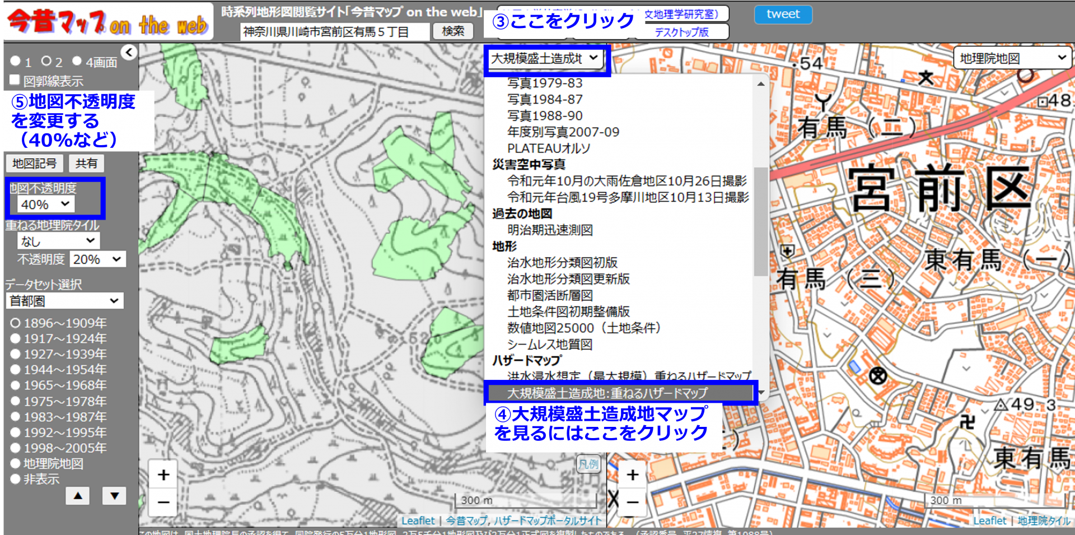Click the address search input field
This screenshot has height=535, width=1075.
tap(335, 31)
